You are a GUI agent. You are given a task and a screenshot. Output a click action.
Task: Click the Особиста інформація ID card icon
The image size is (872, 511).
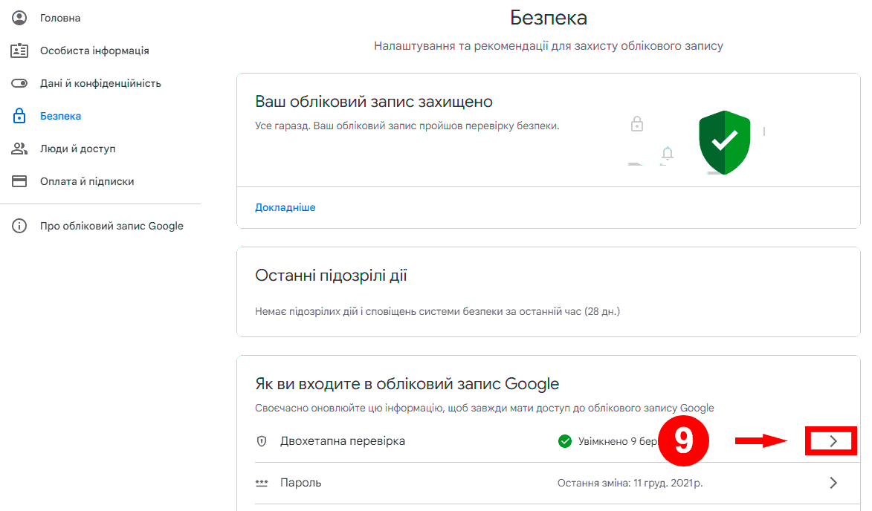point(19,51)
